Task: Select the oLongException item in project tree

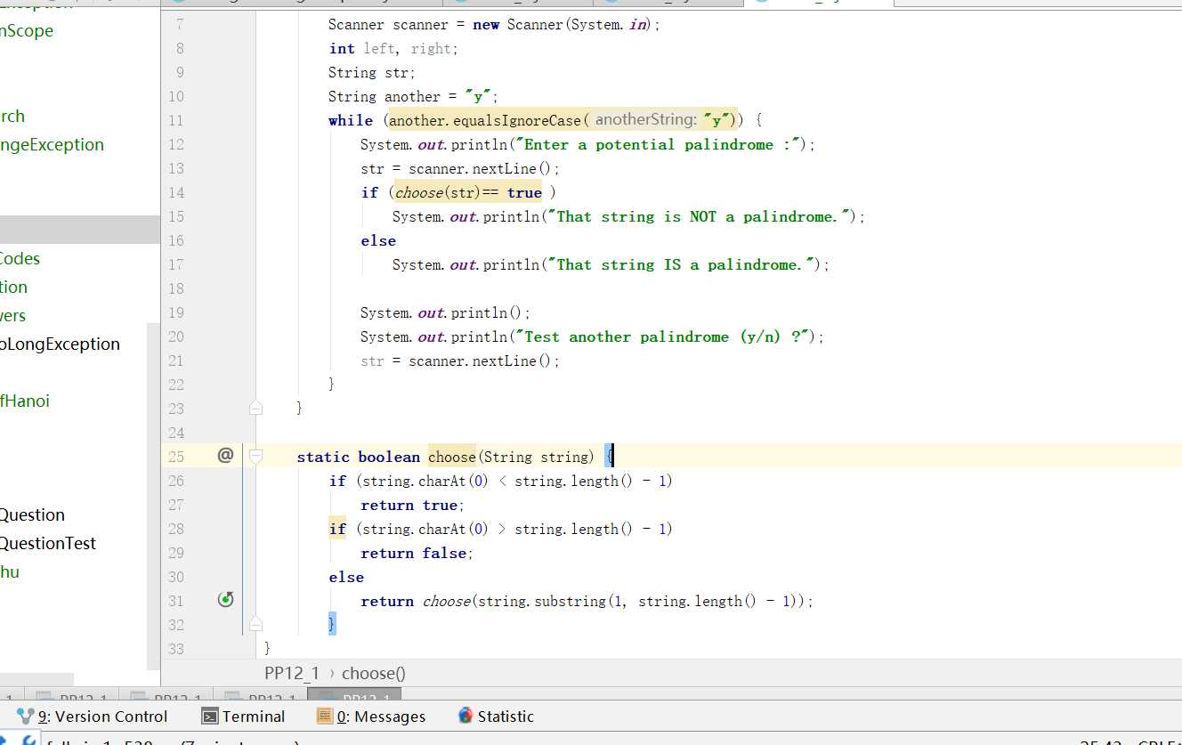Action: coord(60,344)
